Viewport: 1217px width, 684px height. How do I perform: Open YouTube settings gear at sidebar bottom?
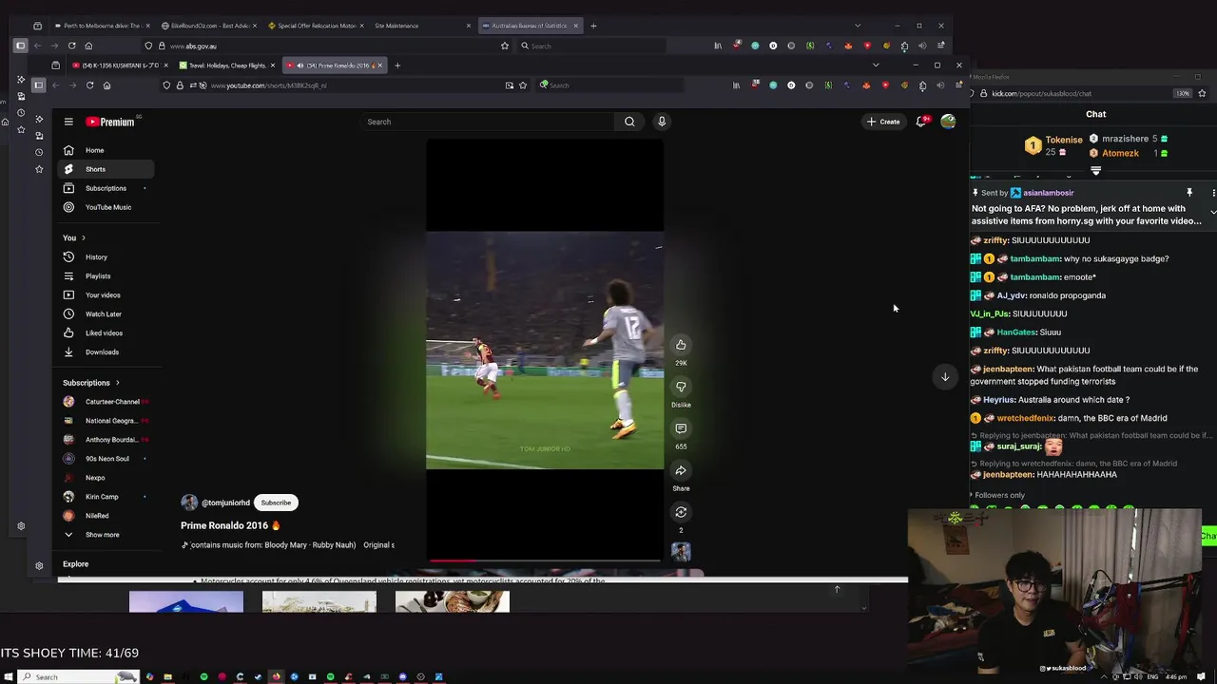click(39, 565)
